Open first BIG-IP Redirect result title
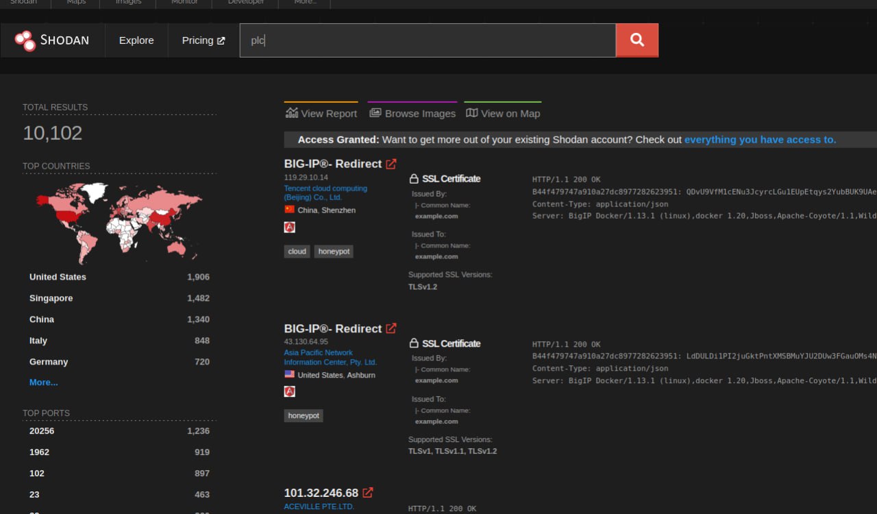The width and height of the screenshot is (877, 514). click(333, 164)
